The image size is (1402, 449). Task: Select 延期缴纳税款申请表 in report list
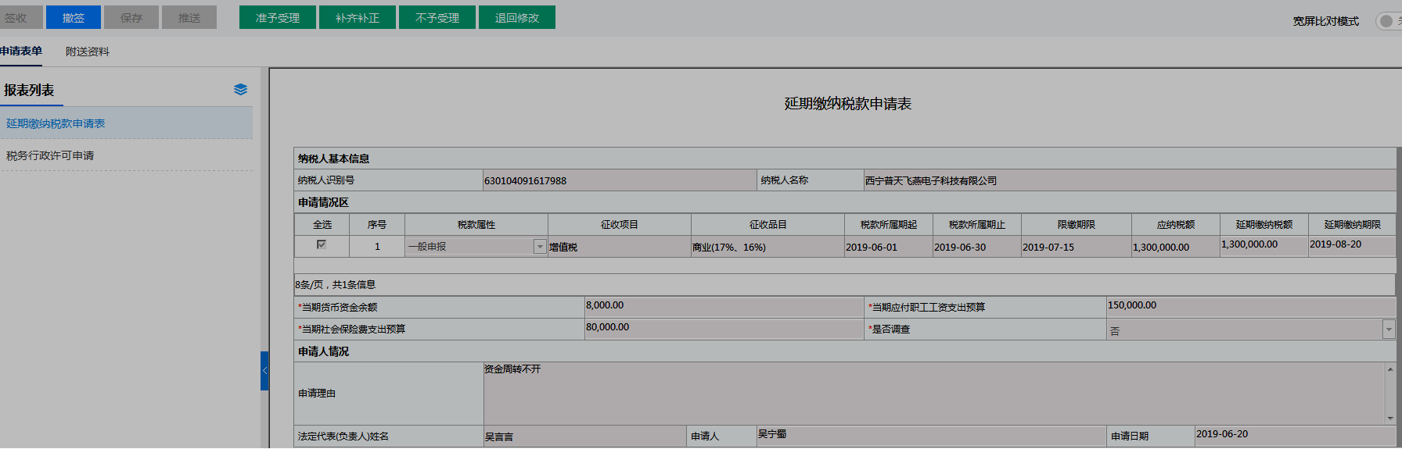pyautogui.click(x=126, y=123)
